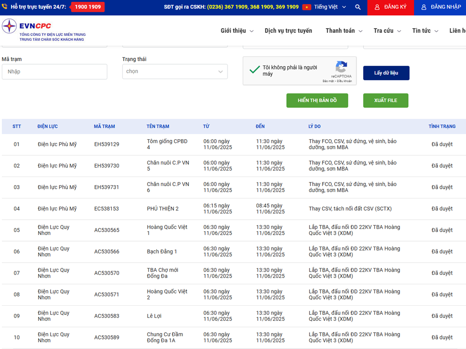The width and height of the screenshot is (466, 349).
Task: Click the reCAPTCHA logo icon
Action: 341,67
